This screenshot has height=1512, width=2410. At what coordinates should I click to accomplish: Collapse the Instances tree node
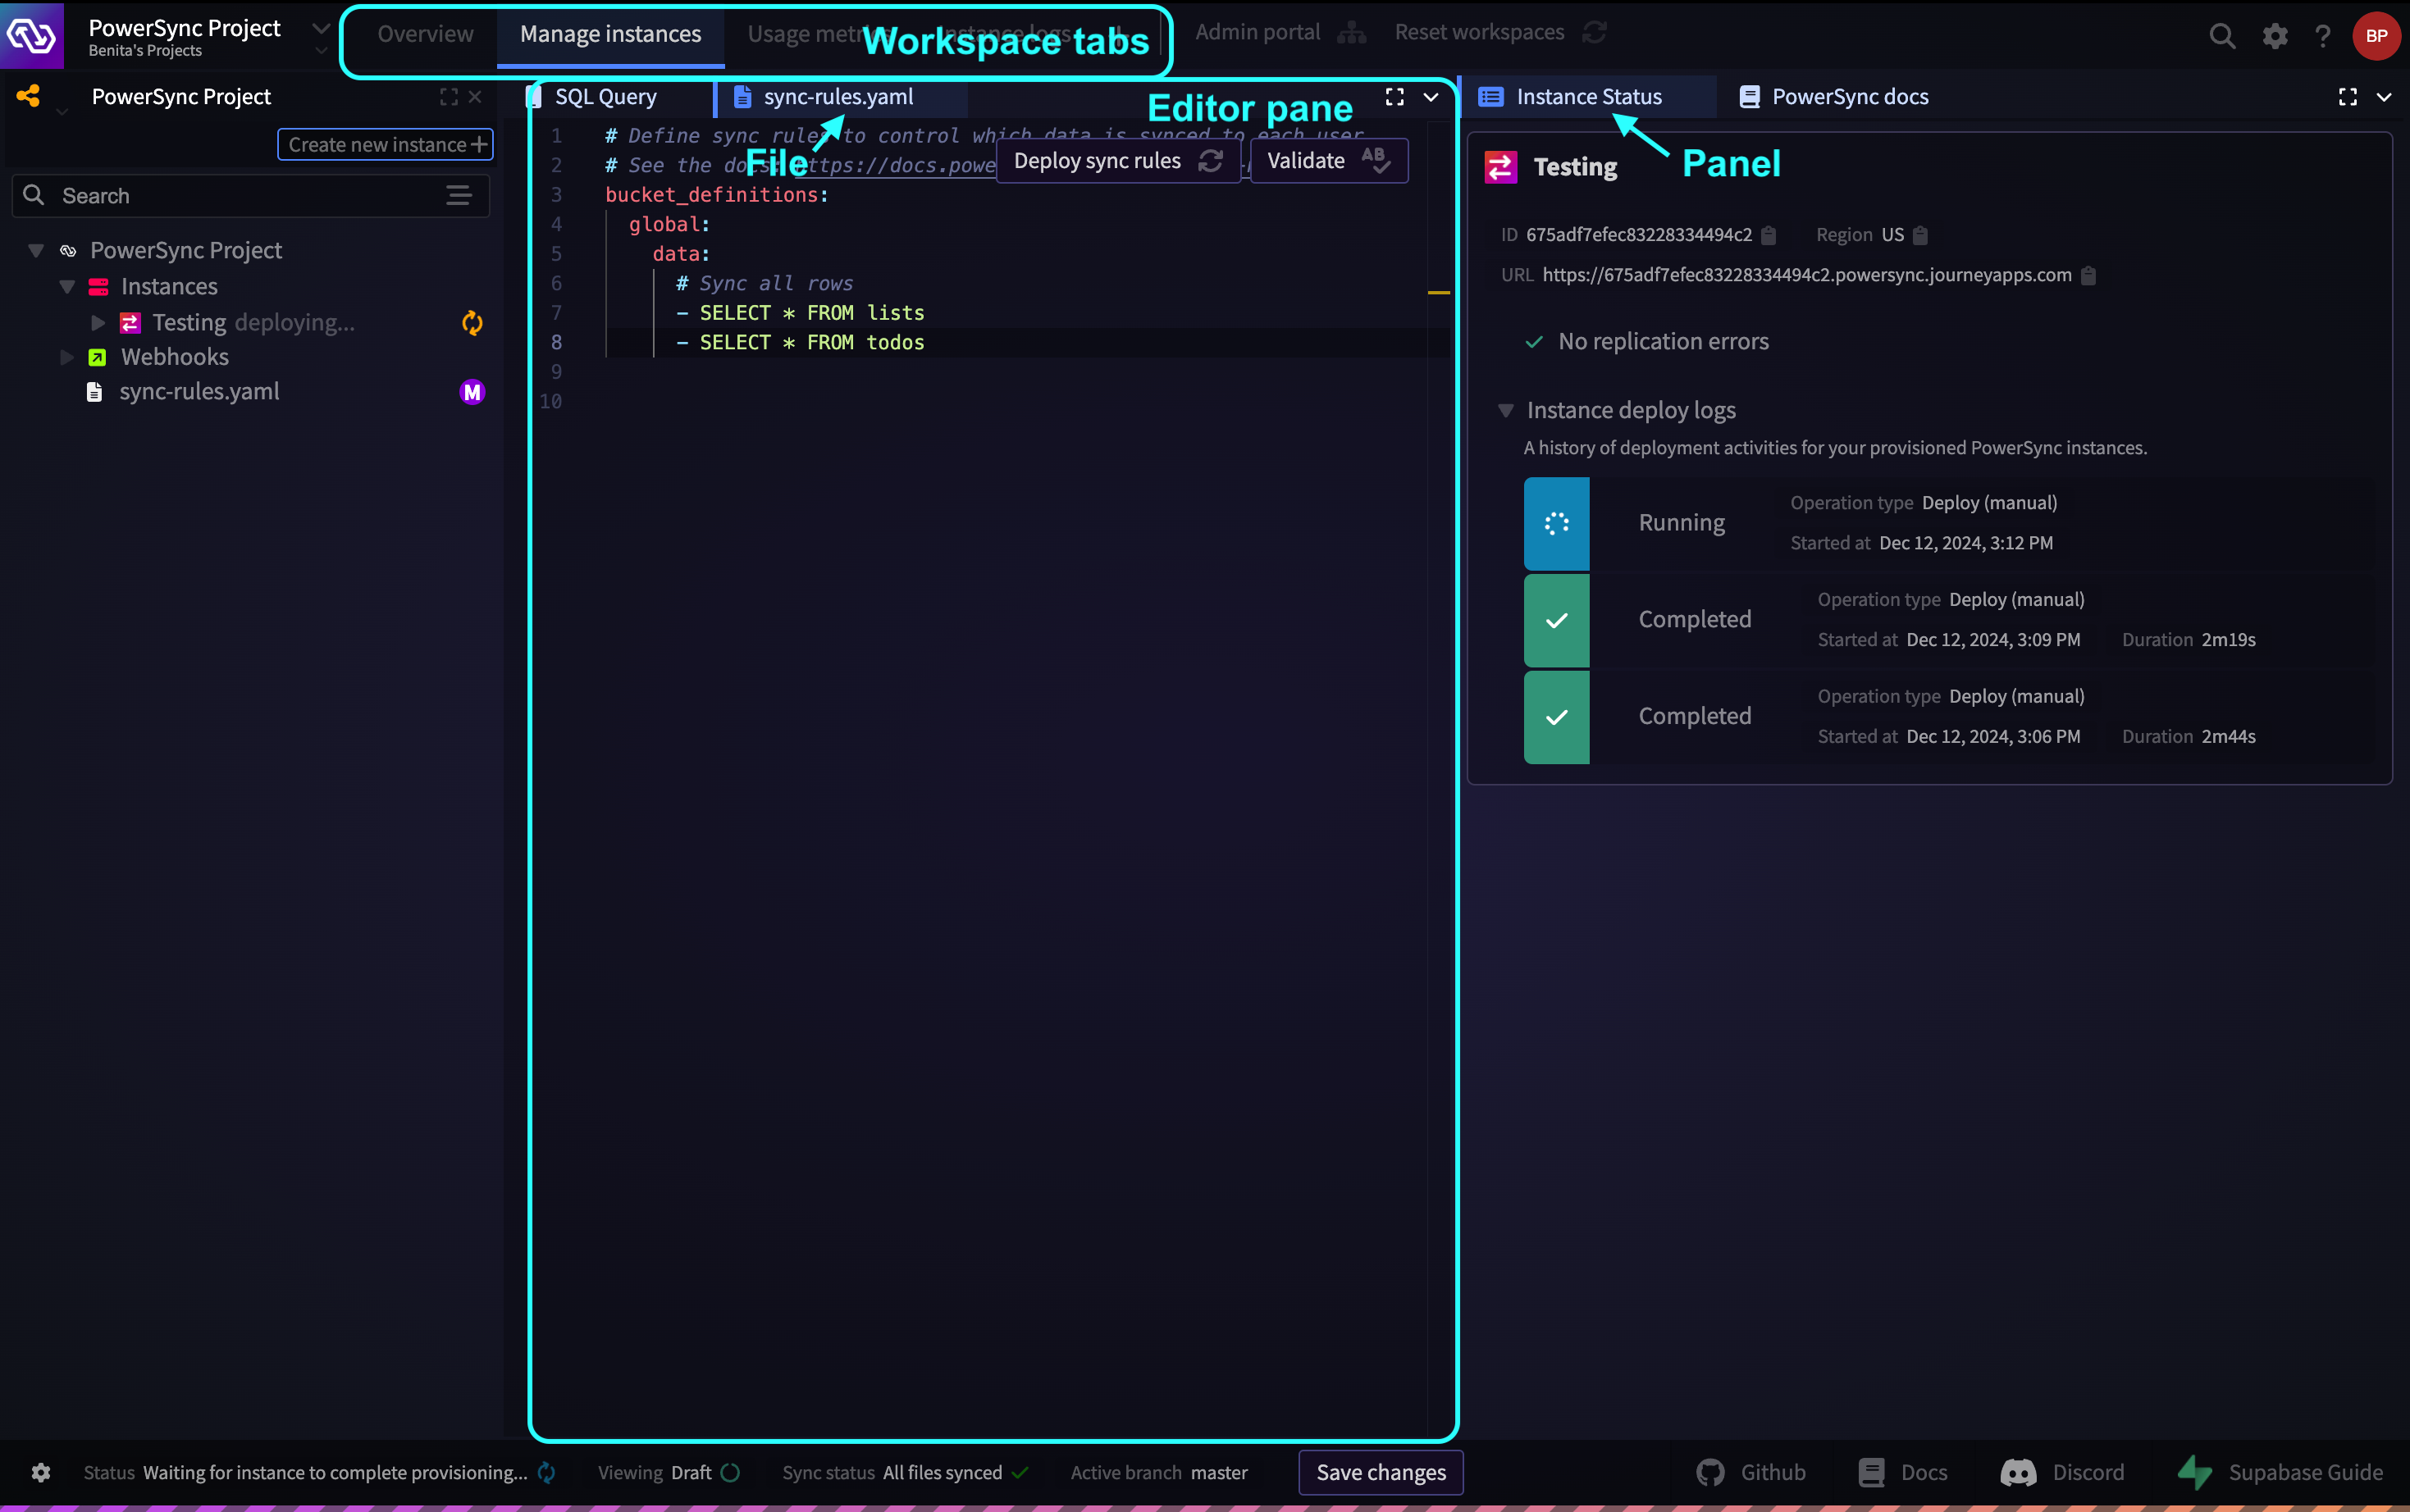[x=67, y=286]
